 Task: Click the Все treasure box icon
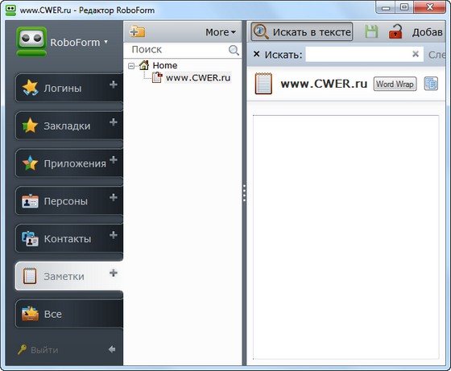[30, 314]
